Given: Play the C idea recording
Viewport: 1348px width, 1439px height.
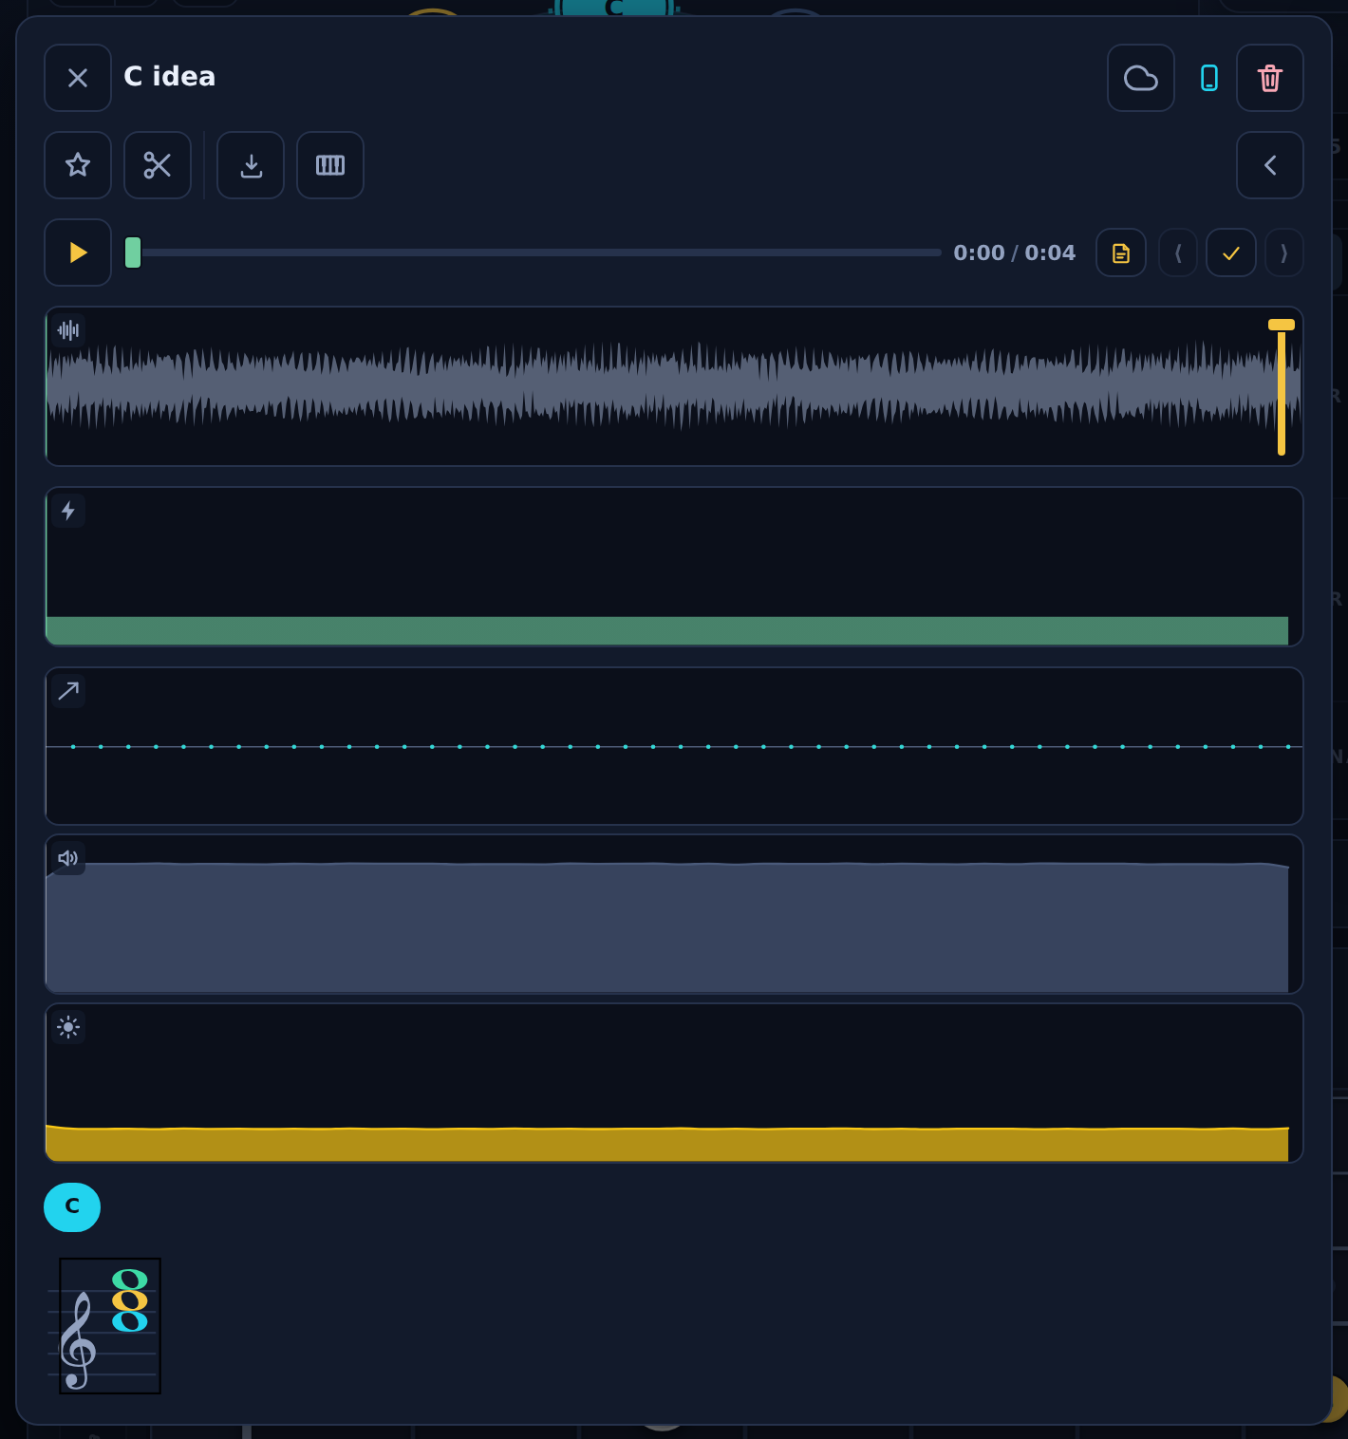Looking at the screenshot, I should click(x=78, y=252).
